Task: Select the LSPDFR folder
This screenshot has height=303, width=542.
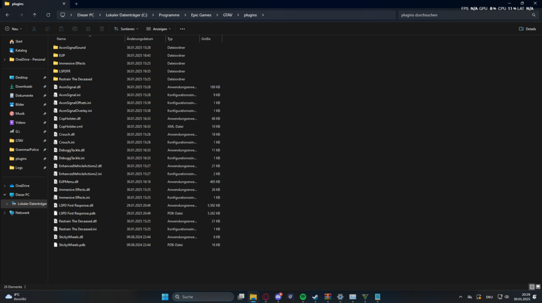Action: [x=64, y=71]
